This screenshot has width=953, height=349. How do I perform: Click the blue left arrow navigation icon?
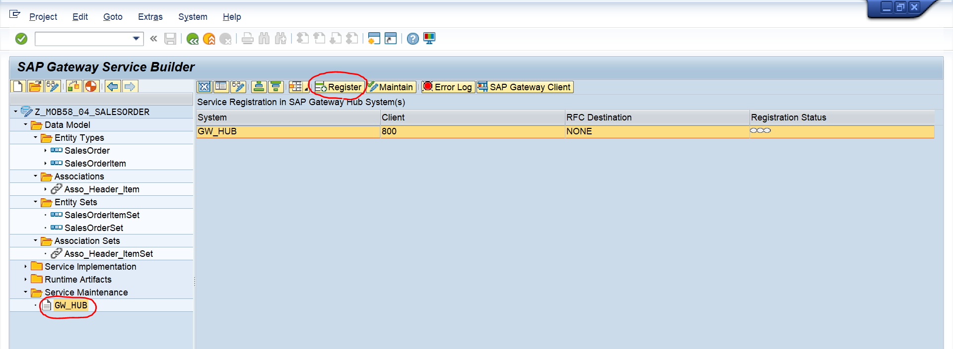click(113, 87)
